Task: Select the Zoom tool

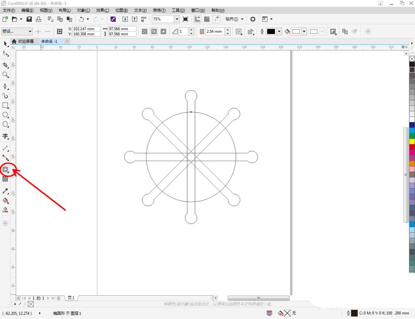Action: coord(5,75)
